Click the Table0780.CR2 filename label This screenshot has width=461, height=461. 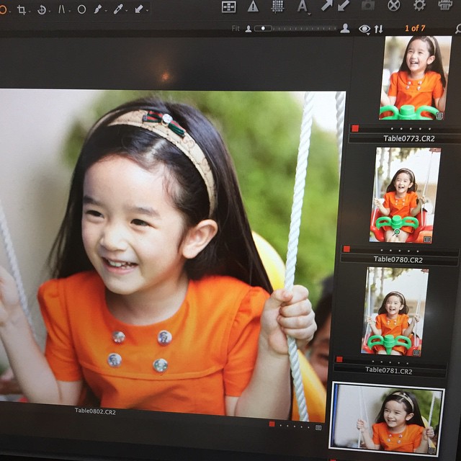coord(398,259)
